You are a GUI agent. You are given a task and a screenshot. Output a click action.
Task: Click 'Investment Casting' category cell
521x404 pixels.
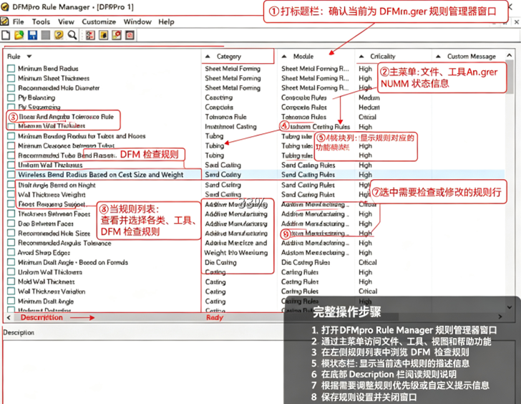(x=230, y=127)
